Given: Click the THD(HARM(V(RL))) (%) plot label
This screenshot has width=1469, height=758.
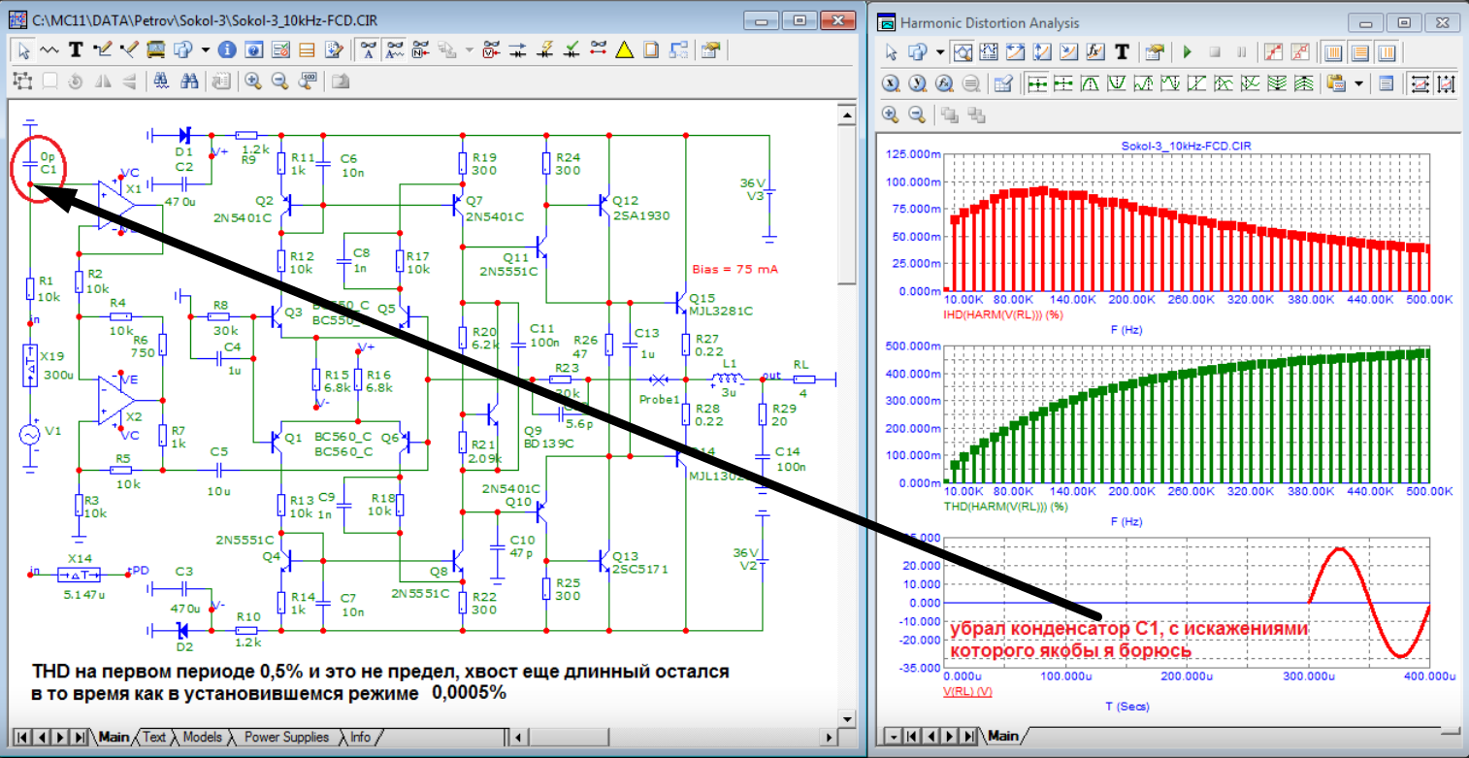Looking at the screenshot, I should [1006, 506].
